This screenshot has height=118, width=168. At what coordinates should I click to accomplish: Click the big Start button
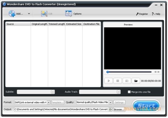click(x=146, y=106)
